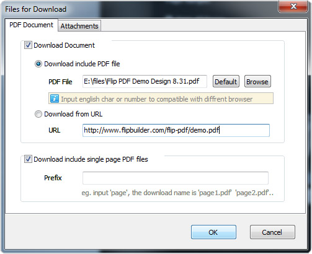The image size is (312, 254).
Task: Click inside the URL text field
Action: click(x=176, y=130)
